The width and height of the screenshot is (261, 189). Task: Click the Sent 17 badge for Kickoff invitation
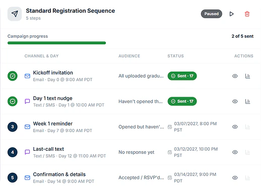point(182,76)
